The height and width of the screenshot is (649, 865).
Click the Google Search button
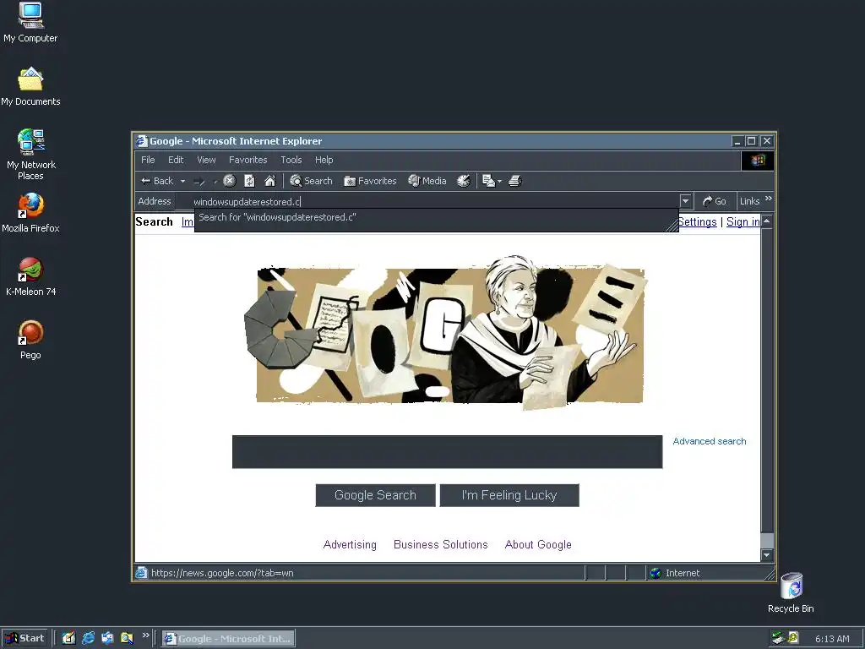tap(375, 495)
